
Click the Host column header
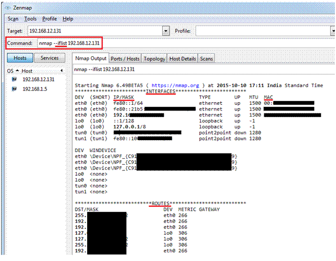pyautogui.click(x=27, y=71)
